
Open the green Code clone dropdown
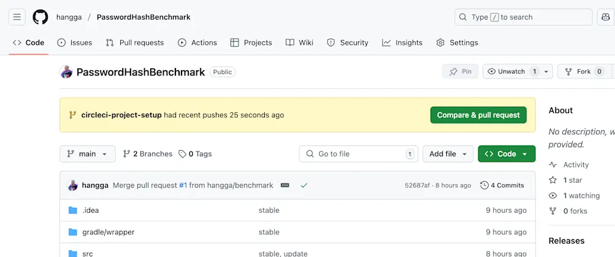[506, 154]
